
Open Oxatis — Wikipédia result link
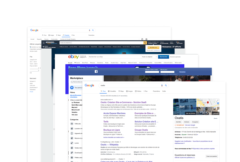[x=110, y=145]
